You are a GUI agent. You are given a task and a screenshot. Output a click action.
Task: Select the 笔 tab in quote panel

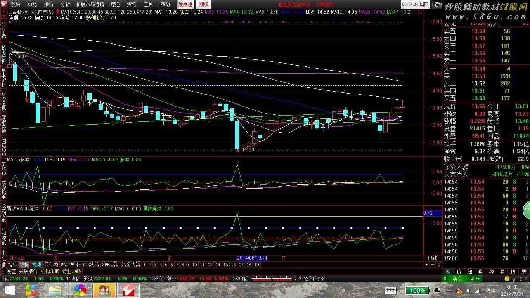pyautogui.click(x=448, y=272)
